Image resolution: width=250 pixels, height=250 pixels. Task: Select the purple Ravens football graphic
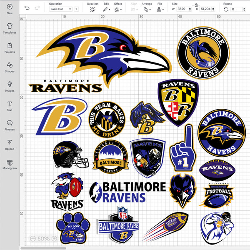tap(217, 170)
